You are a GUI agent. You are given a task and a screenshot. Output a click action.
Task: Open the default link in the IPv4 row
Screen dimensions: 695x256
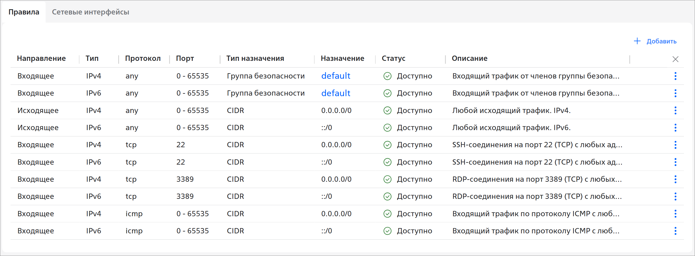pyautogui.click(x=336, y=76)
